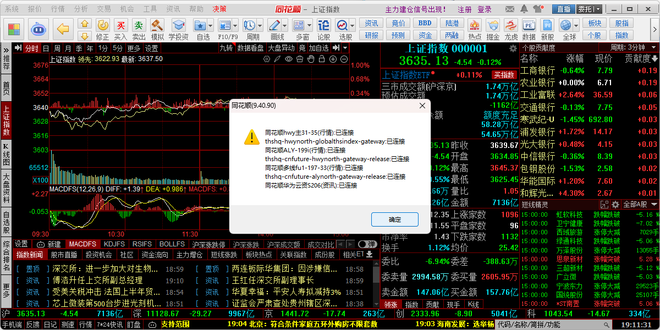
Task: Open the 论股 discussion icon
Action: tap(324, 25)
